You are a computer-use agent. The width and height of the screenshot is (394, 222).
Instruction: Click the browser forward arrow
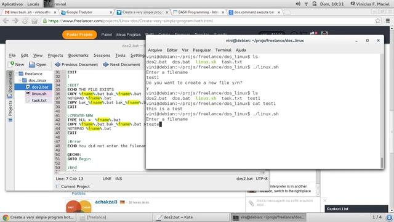15,21
